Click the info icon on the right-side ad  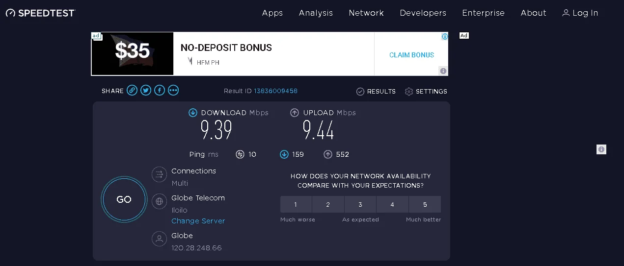pos(601,149)
